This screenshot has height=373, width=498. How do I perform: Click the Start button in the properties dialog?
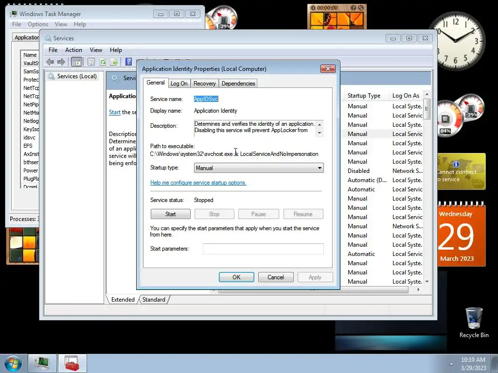coord(171,214)
